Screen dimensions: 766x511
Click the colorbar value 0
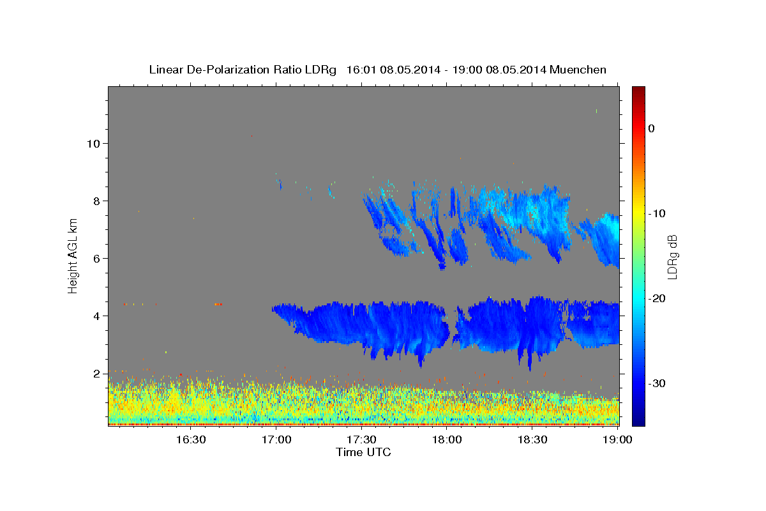point(652,128)
